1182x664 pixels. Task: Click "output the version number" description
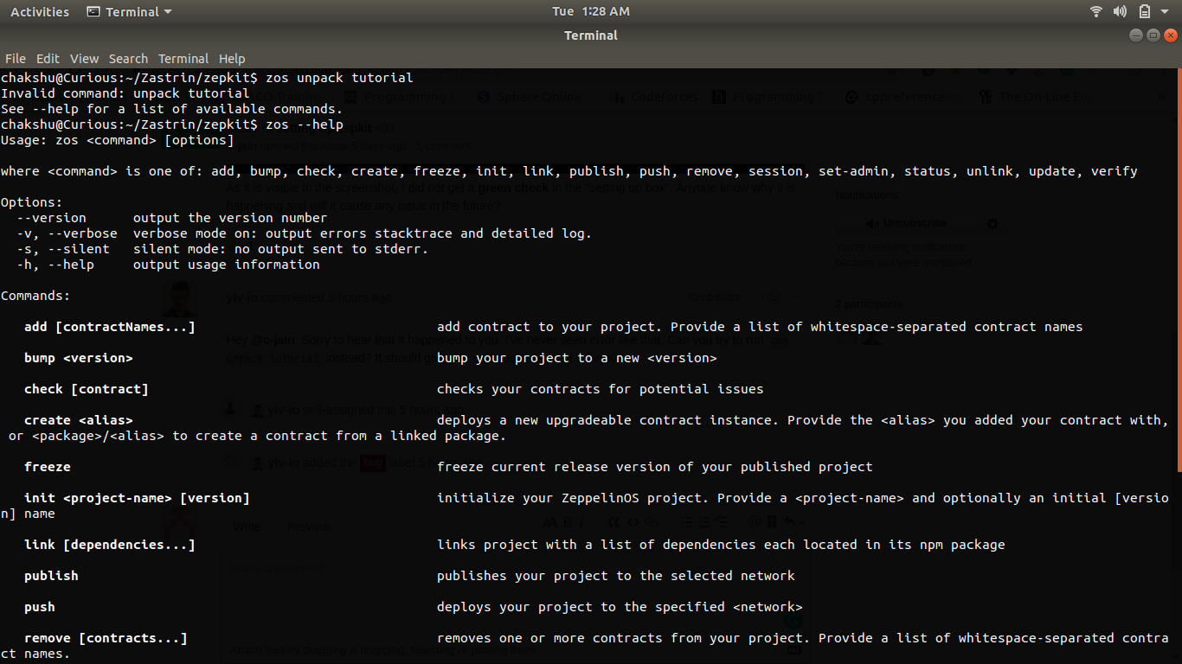click(230, 218)
